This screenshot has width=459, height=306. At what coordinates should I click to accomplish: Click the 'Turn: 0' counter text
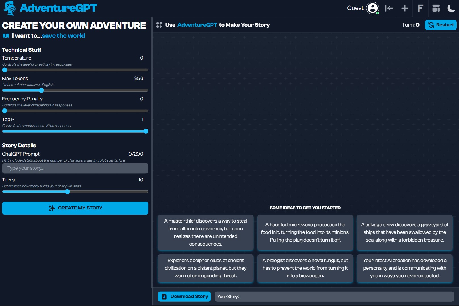tap(411, 25)
